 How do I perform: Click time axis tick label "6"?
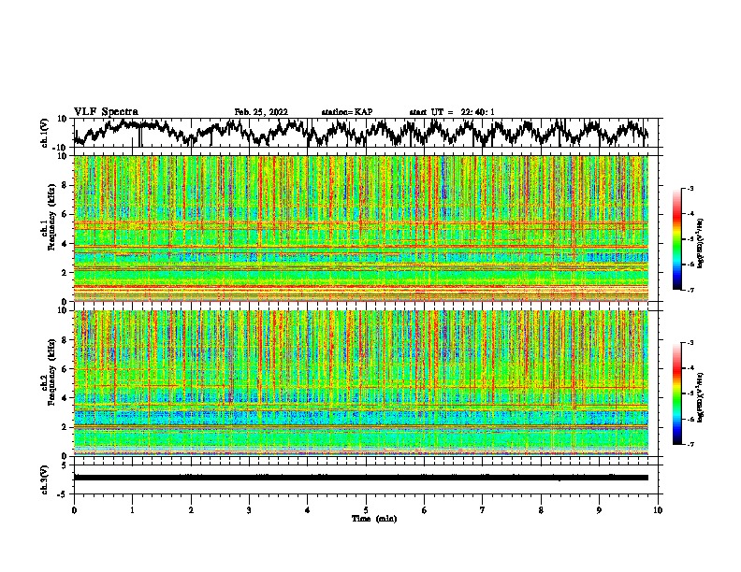(x=425, y=510)
